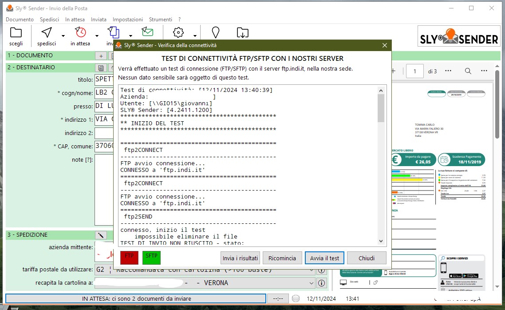Maximize the Sly Sender main window
The width and height of the screenshot is (505, 310).
point(471,8)
